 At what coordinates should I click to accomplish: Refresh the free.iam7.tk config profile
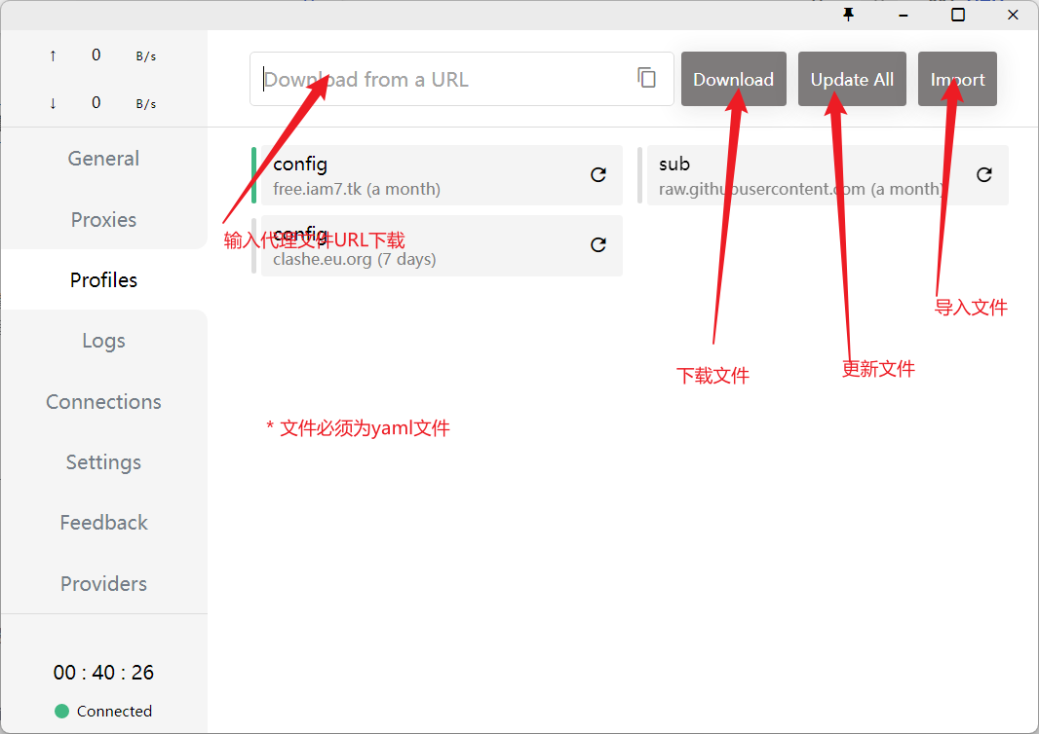click(598, 175)
